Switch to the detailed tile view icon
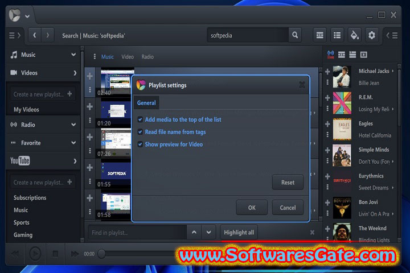 (x=320, y=35)
